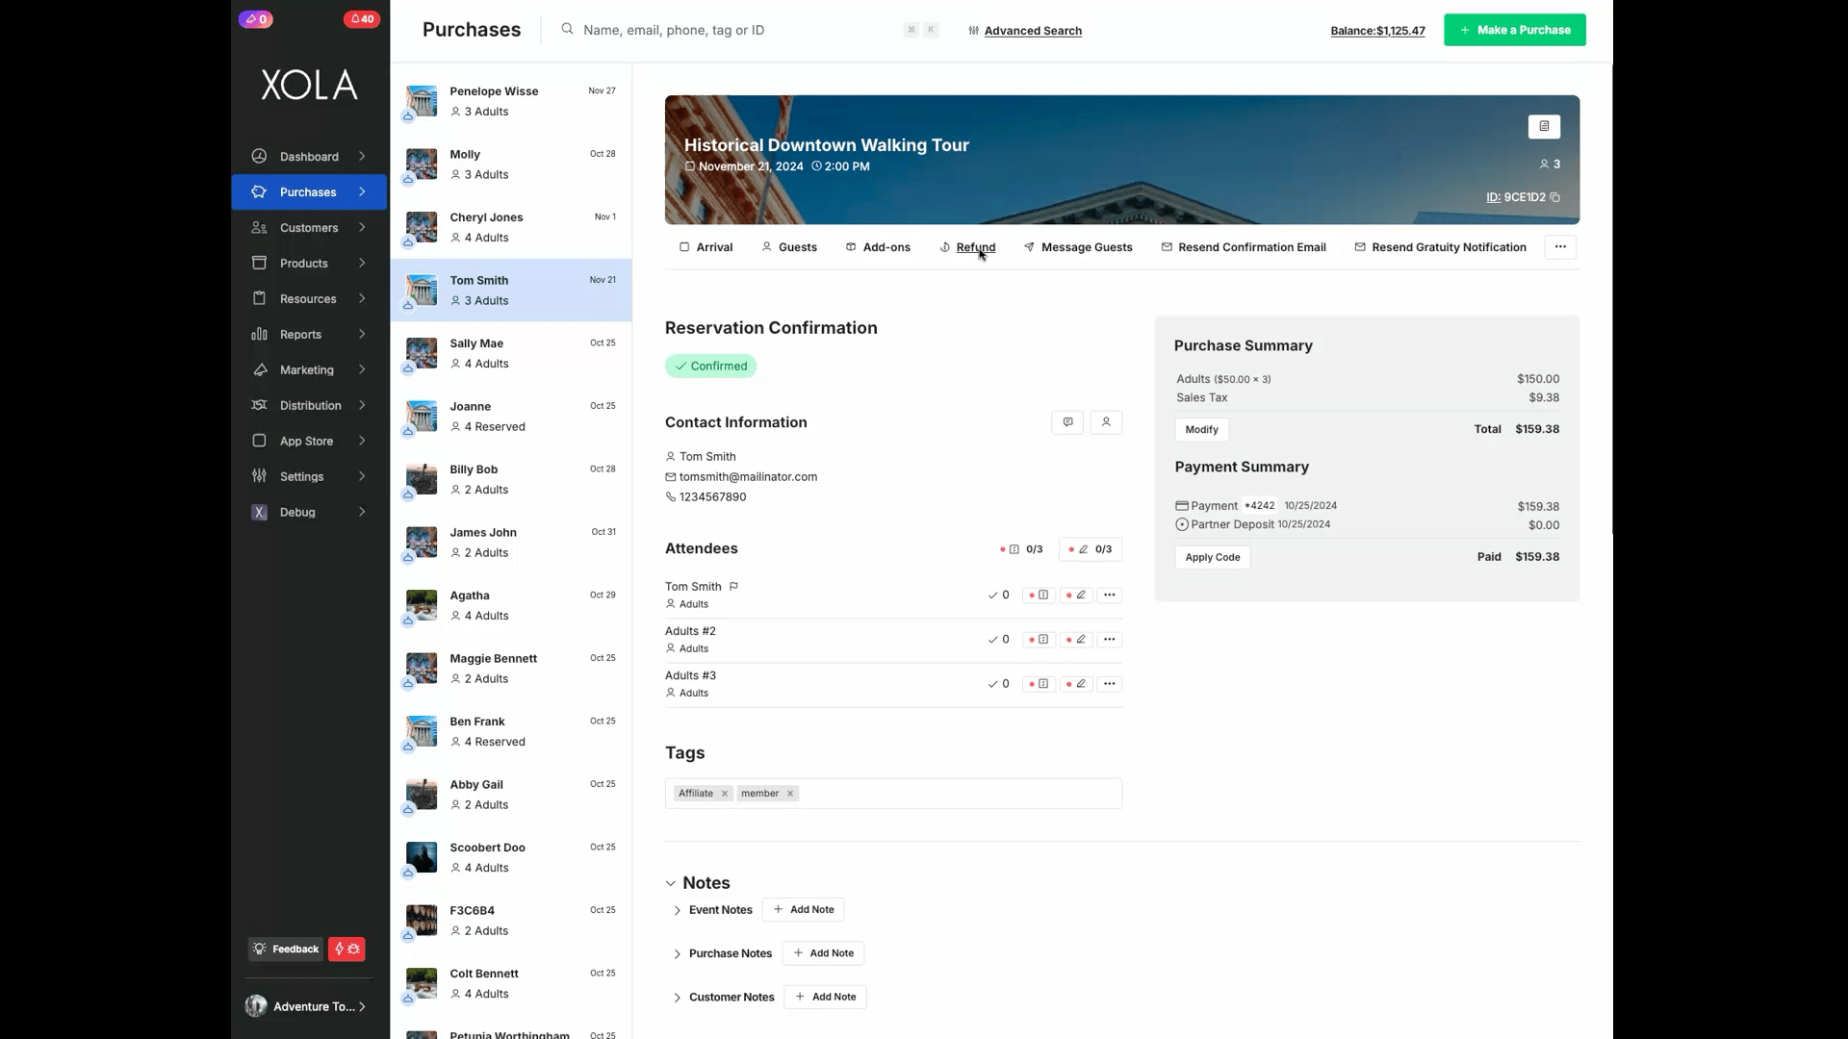Viewport: 1848px width, 1039px height.
Task: Click the Customers sidebar icon
Action: tap(259, 227)
